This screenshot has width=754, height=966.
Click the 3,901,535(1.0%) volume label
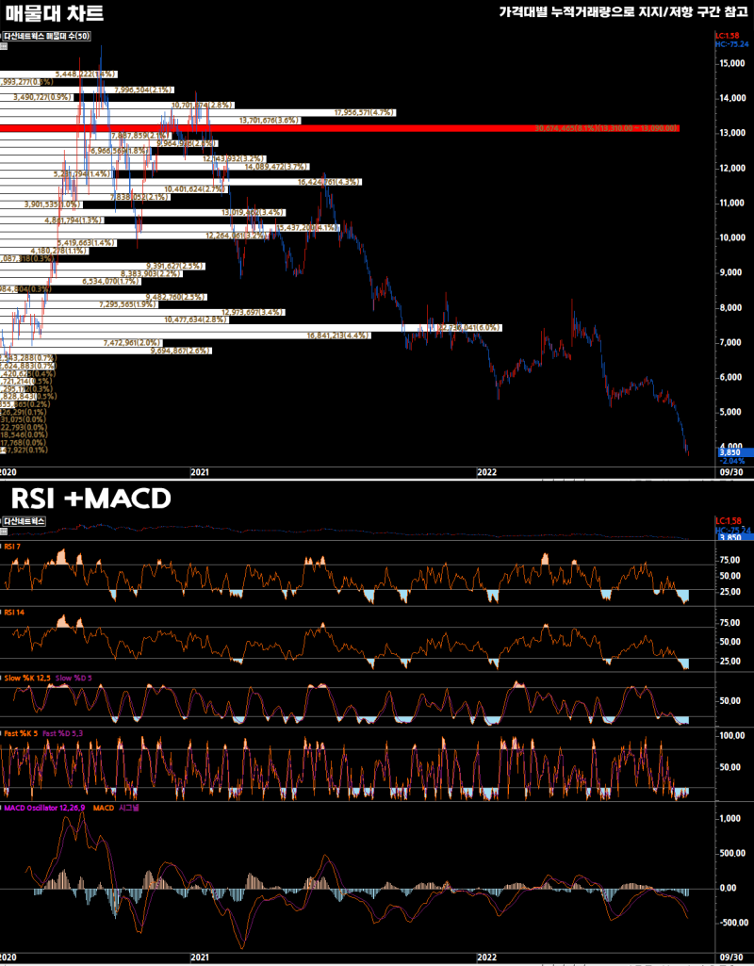coord(53,205)
